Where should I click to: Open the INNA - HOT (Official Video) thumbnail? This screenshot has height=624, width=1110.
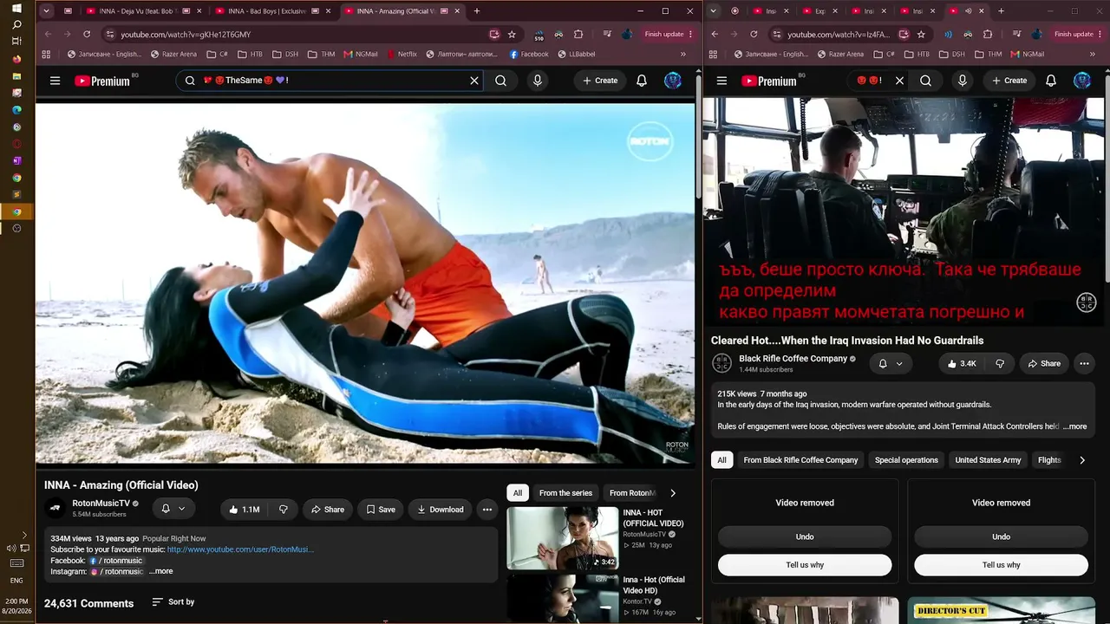[563, 538]
